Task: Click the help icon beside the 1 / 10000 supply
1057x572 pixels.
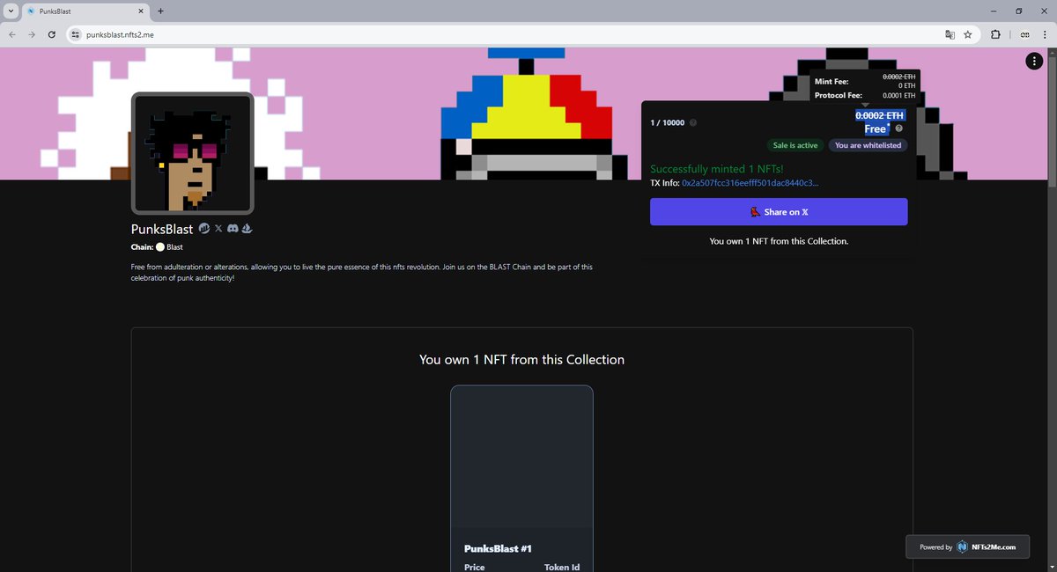Action: point(692,122)
